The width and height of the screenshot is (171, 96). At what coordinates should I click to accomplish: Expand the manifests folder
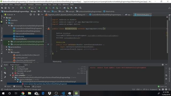[x=6, y=20]
